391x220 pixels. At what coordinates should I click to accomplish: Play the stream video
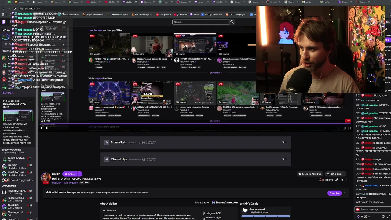click(x=42, y=128)
